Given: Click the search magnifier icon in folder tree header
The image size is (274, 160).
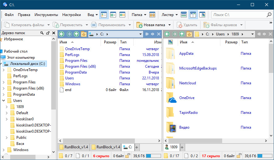Looking at the screenshot, I should pyautogui.click(x=42, y=33).
